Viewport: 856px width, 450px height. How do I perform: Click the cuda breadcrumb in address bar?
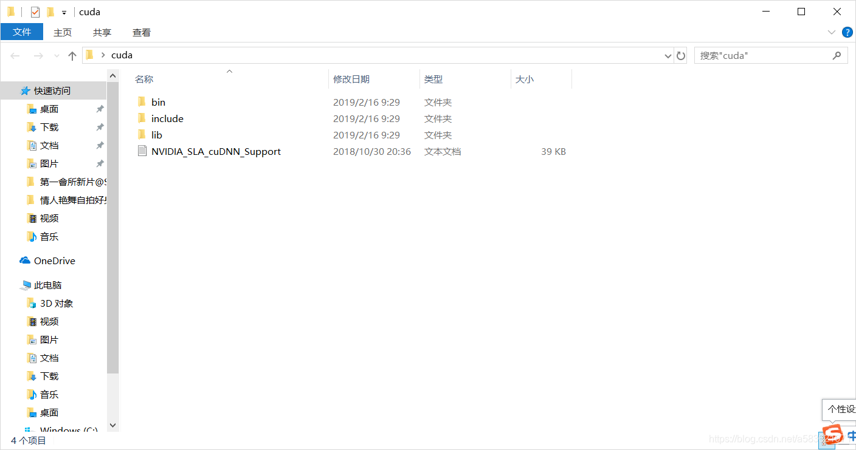pyautogui.click(x=122, y=55)
